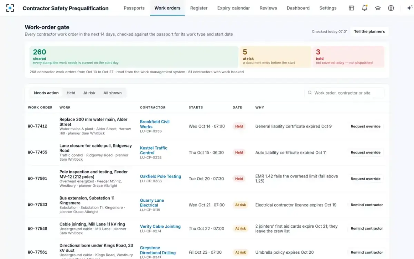Select the Needs action filter

coord(46,93)
